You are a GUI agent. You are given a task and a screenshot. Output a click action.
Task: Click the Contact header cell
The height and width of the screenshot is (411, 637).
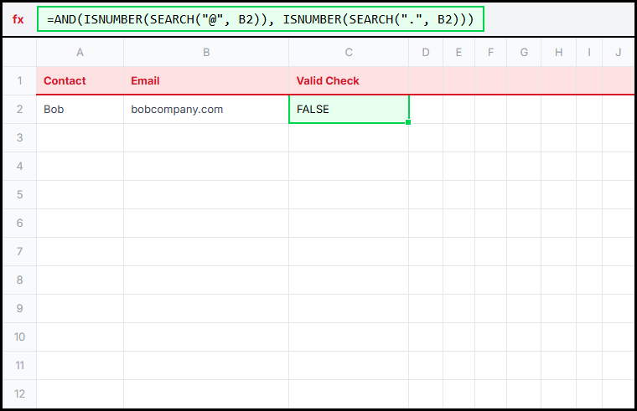80,81
